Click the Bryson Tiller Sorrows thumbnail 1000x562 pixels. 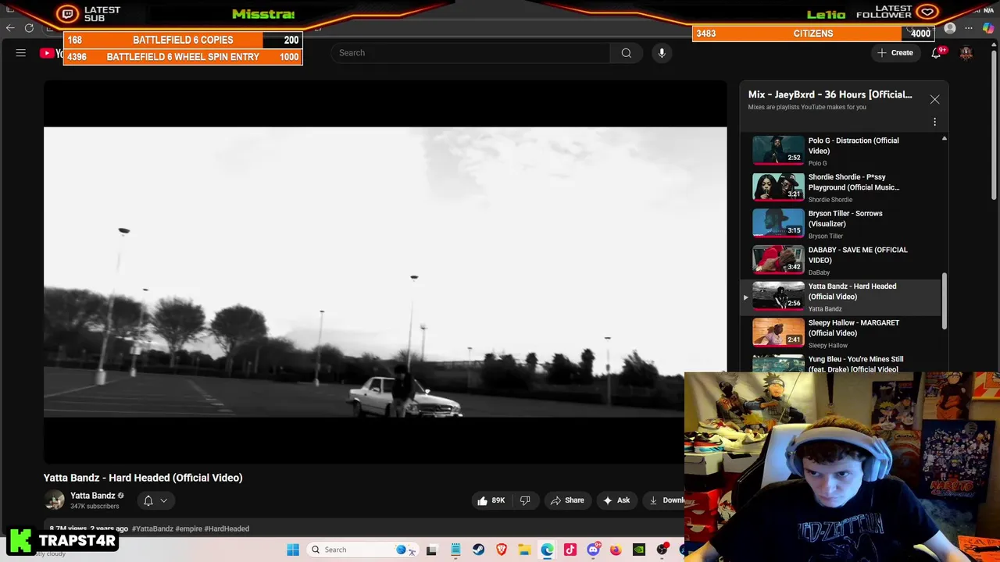click(x=778, y=224)
